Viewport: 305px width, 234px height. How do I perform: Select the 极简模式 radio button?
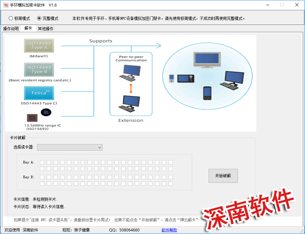pyautogui.click(x=19, y=18)
